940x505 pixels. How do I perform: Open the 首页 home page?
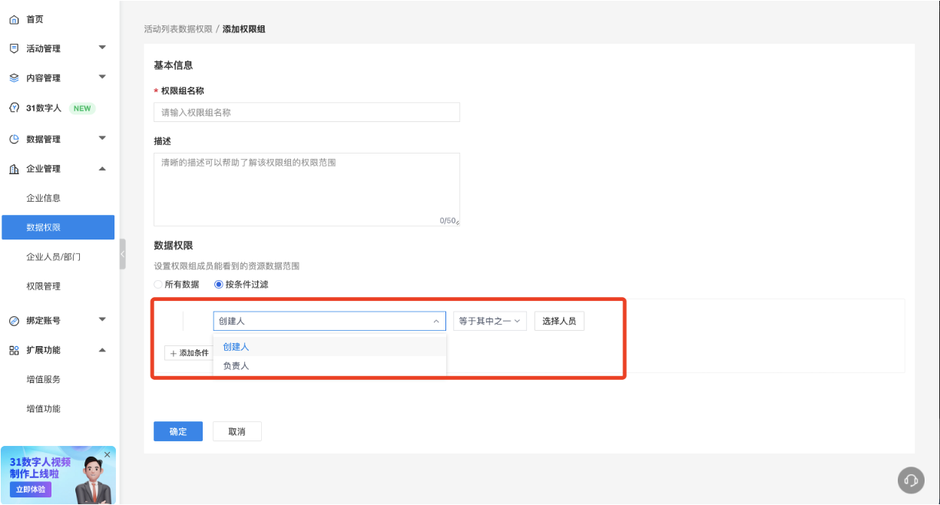point(35,19)
